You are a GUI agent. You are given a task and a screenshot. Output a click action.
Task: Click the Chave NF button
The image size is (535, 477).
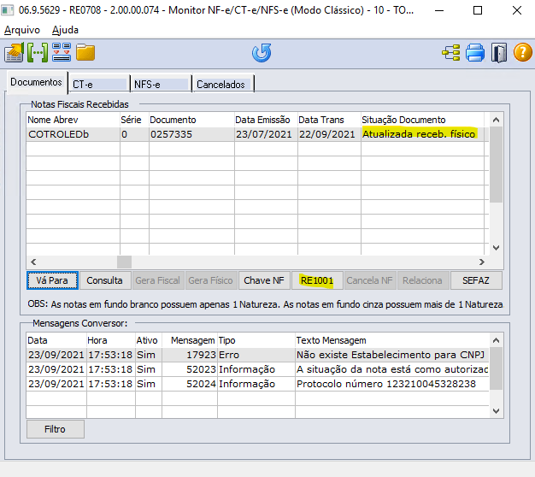tap(264, 280)
